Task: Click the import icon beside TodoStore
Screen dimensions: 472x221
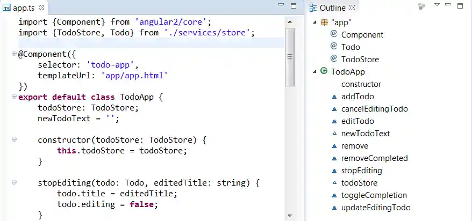Action: (333, 58)
